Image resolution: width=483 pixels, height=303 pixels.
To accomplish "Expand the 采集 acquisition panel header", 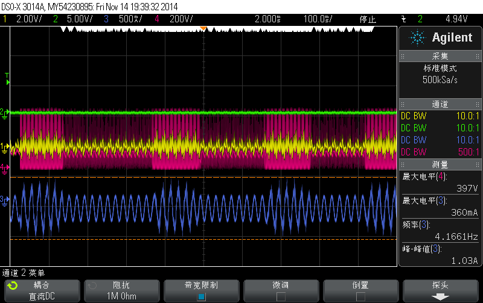I will [x=440, y=55].
